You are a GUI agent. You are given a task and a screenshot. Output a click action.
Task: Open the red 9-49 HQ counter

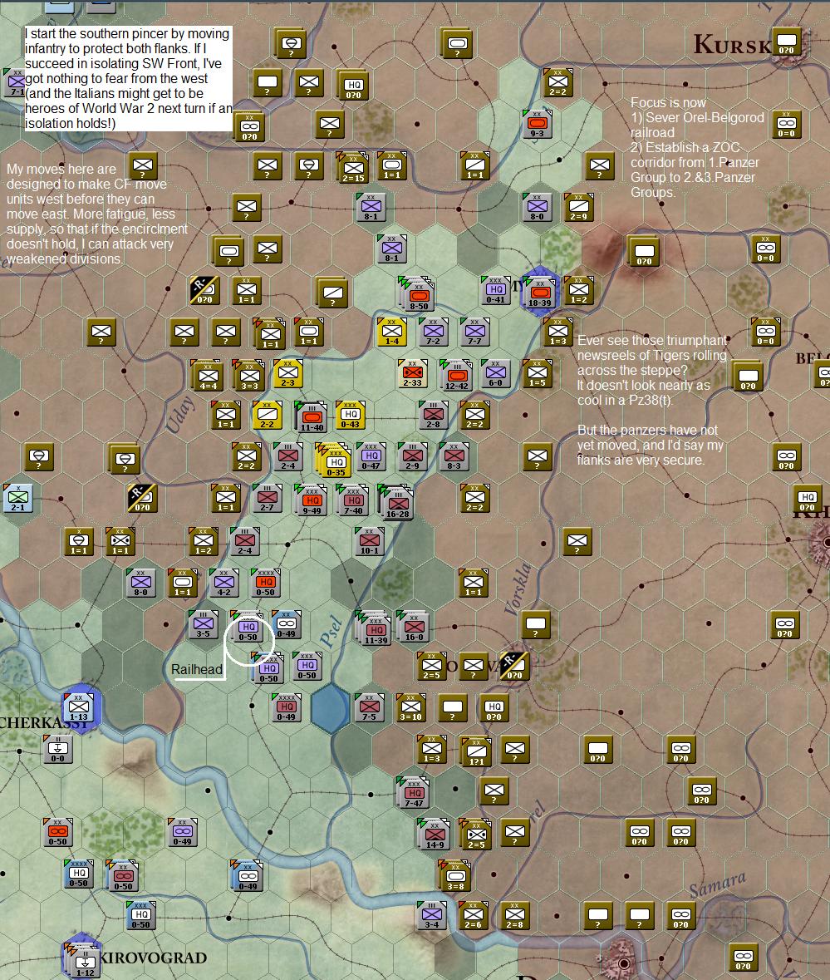pyautogui.click(x=311, y=500)
